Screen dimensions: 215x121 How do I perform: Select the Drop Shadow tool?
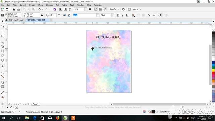(3, 82)
